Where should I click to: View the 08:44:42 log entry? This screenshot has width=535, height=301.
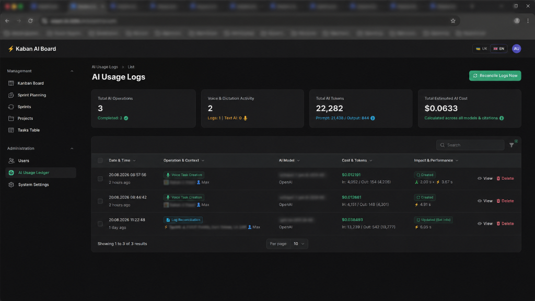pos(485,201)
